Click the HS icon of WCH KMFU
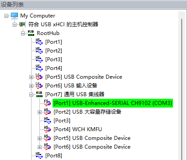 [47, 129]
